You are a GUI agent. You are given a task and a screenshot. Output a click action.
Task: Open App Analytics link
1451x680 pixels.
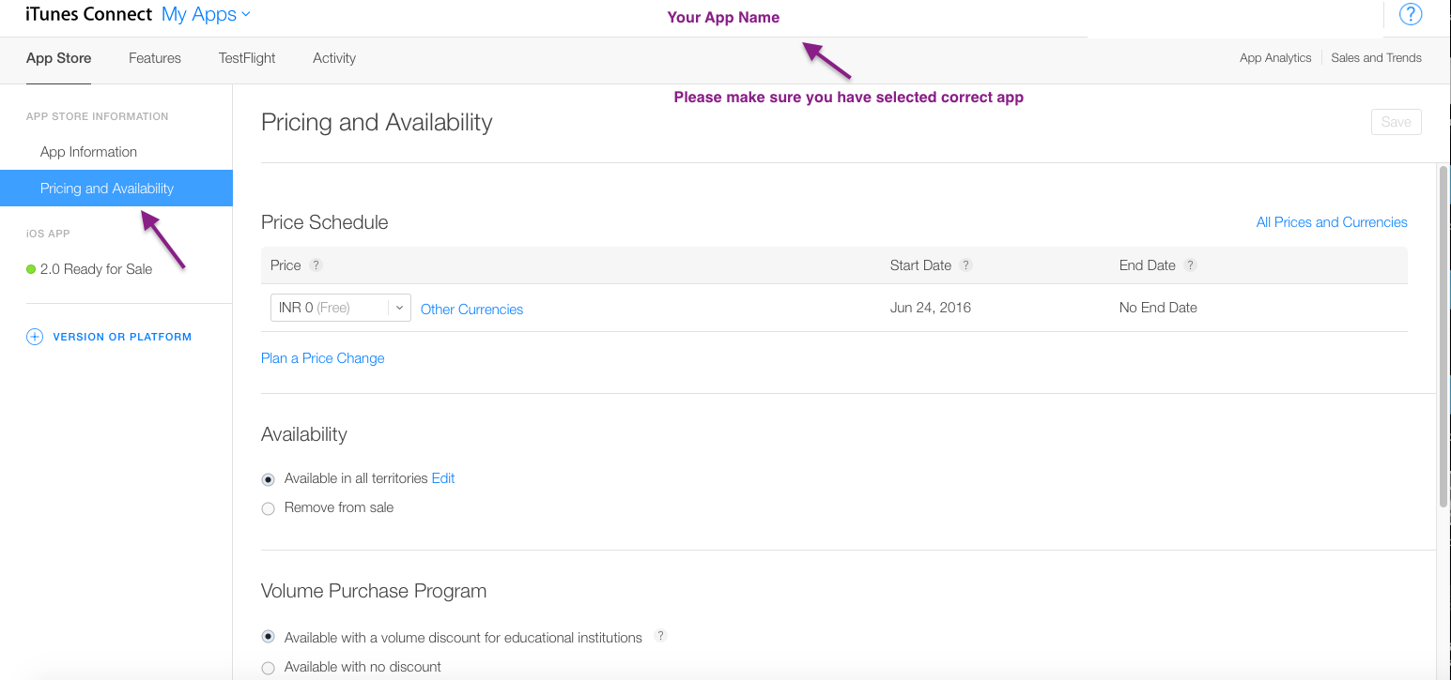click(x=1275, y=58)
